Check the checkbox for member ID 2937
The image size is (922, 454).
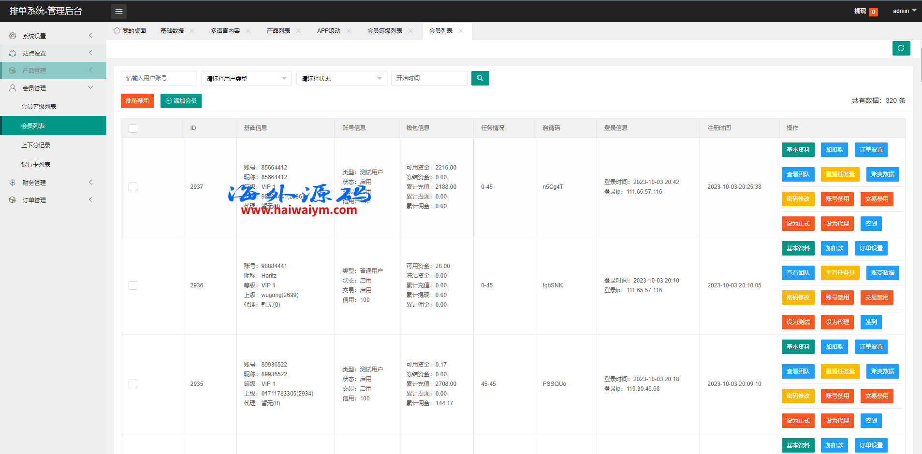tap(133, 187)
